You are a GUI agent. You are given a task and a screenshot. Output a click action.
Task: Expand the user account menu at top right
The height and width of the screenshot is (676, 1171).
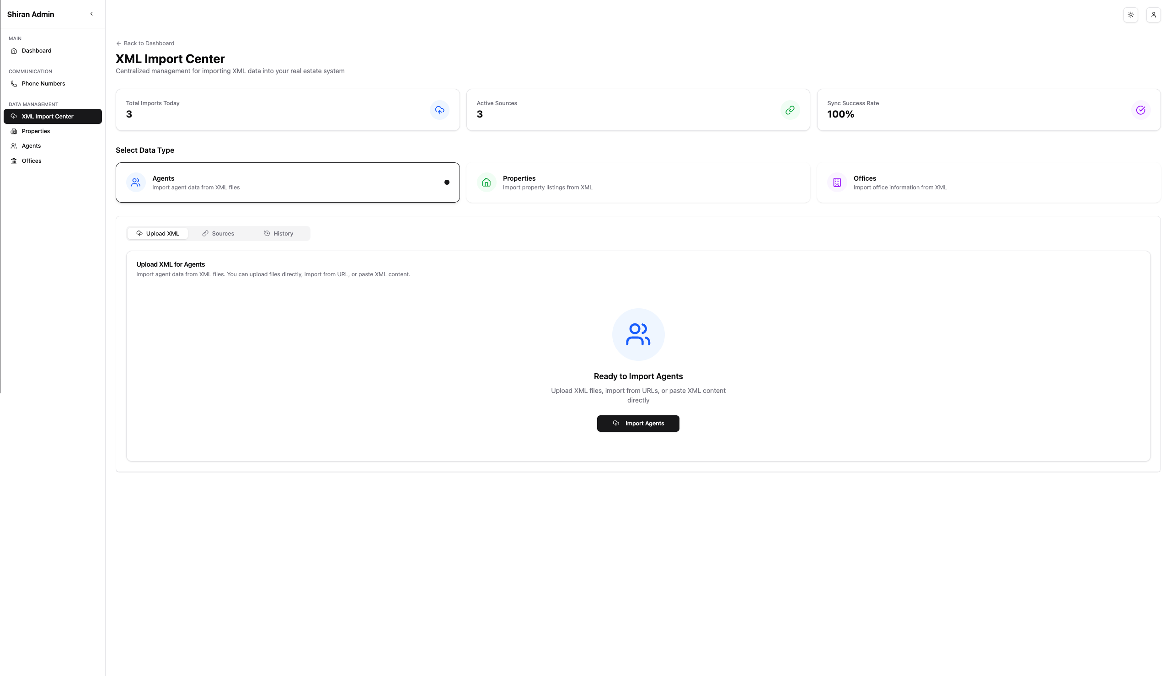[x=1154, y=14]
